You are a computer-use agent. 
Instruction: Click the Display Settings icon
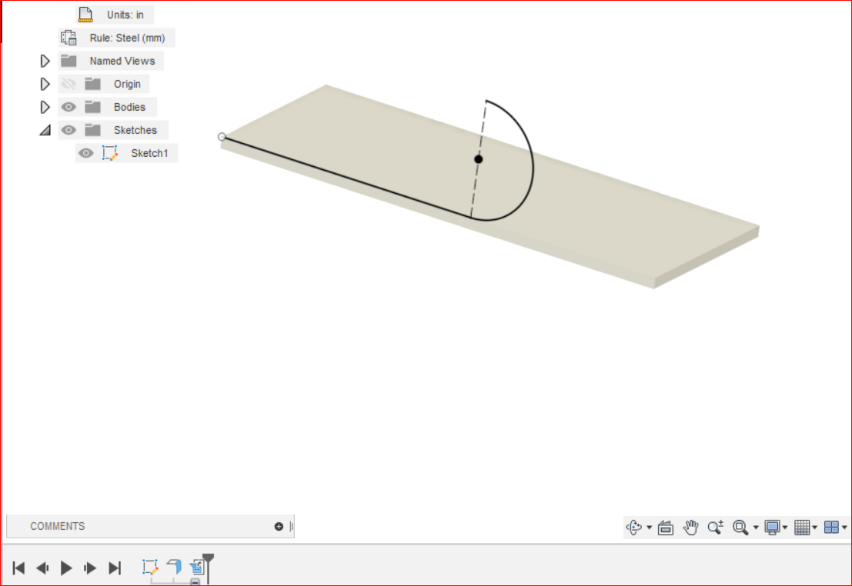tap(773, 528)
